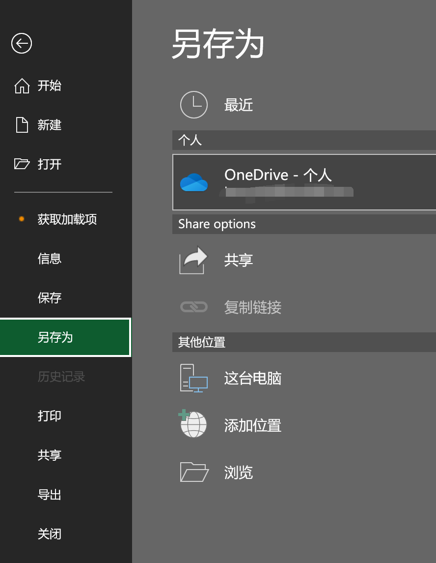Click 添加位置 label
This screenshot has width=436, height=563.
coord(253,425)
